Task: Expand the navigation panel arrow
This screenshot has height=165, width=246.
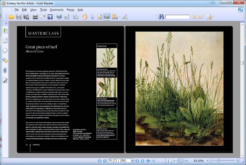Action: (x=6, y=23)
